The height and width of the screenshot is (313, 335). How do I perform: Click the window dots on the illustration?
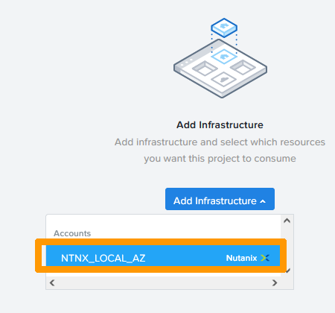click(186, 62)
